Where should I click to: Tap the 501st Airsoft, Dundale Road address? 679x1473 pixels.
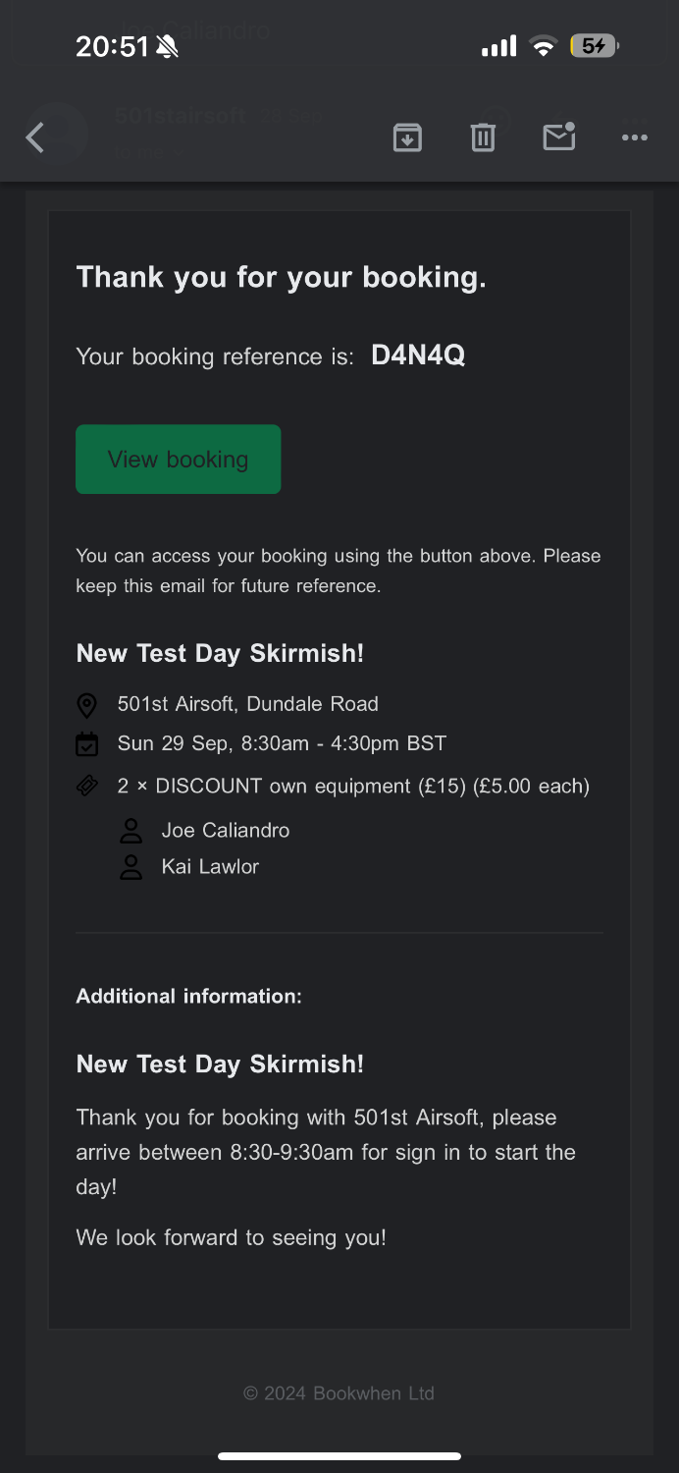point(247,704)
